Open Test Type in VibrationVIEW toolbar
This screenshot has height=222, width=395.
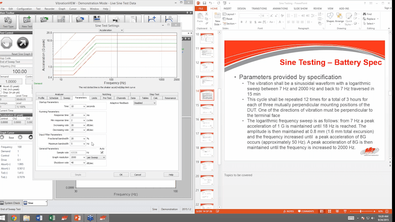click(x=8, y=22)
